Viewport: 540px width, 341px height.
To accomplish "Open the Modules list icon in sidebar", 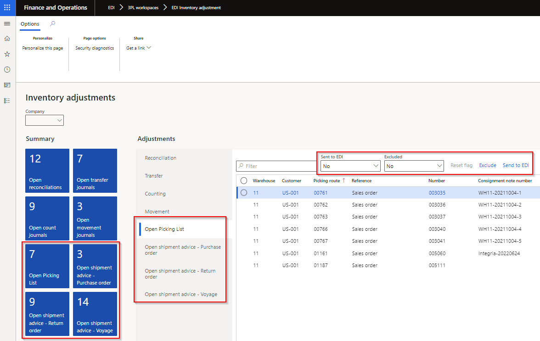I will point(7,101).
